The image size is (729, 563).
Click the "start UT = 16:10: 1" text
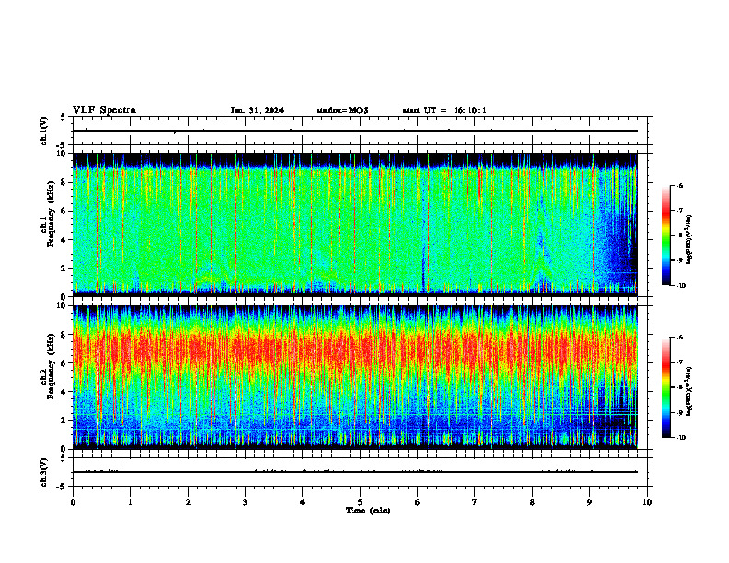tap(445, 110)
